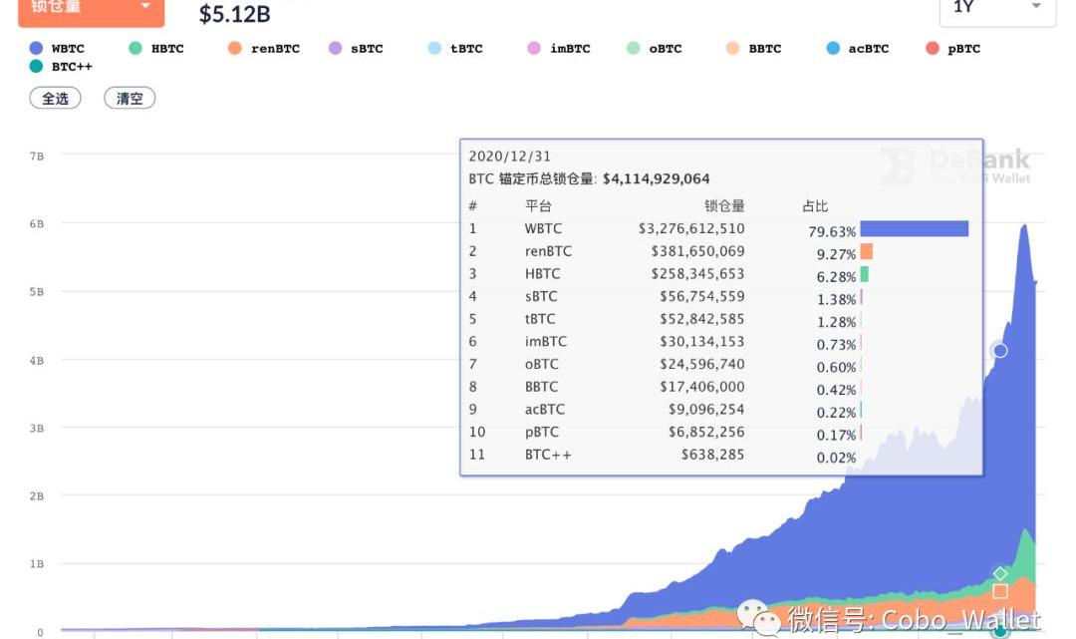Toggle the imBTC legend entry
The width and height of the screenshot is (1076, 639).
pos(534,49)
